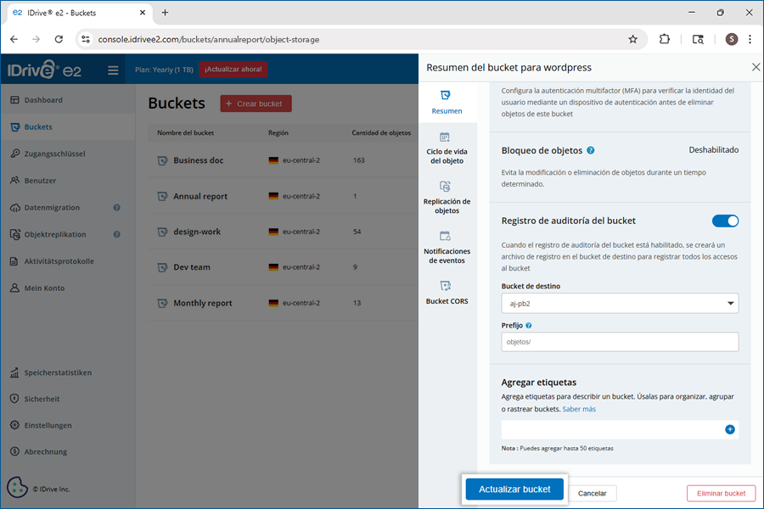Switch to the Resumen tab
This screenshot has height=509, width=764.
coord(447,103)
